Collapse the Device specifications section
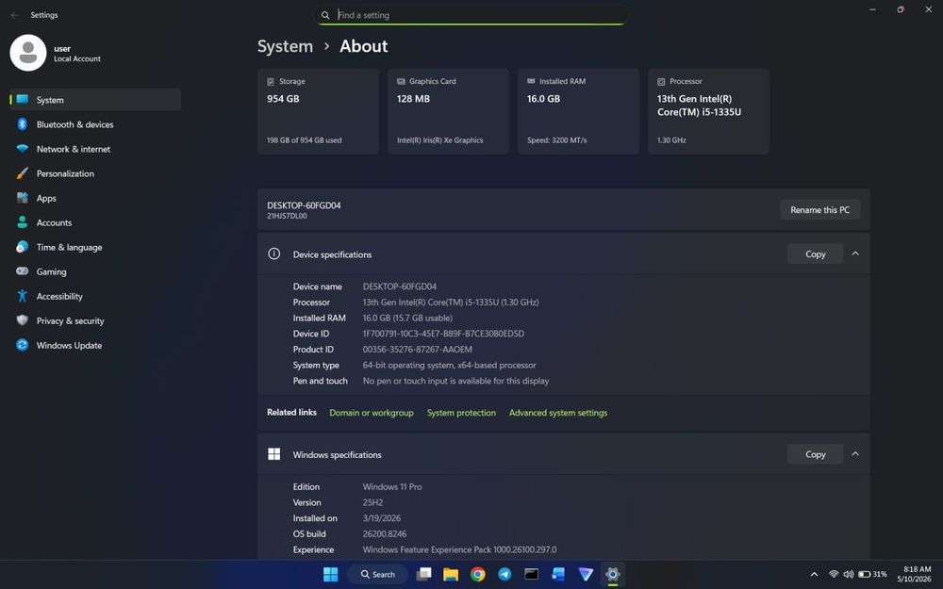 coord(855,254)
